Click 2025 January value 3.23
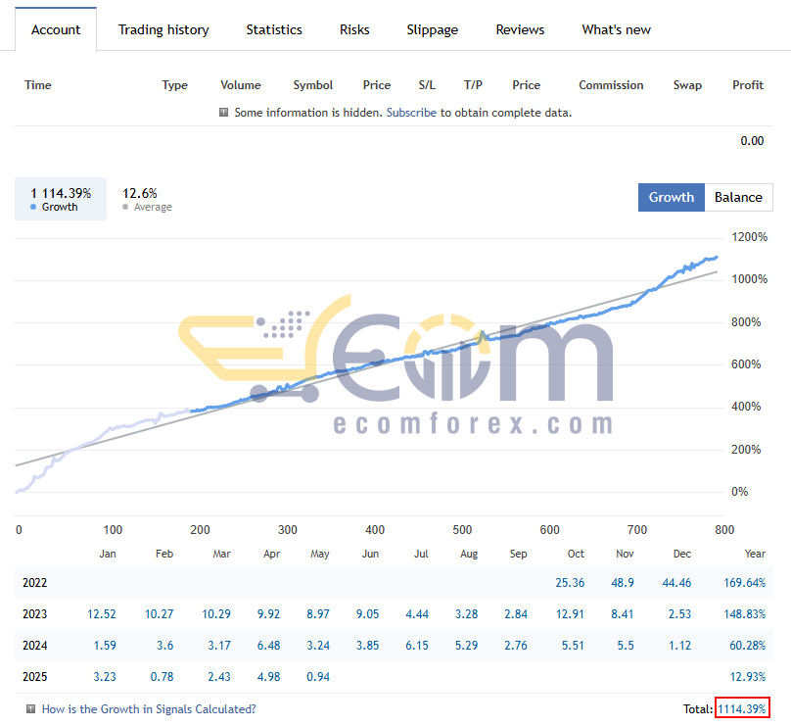791x727 pixels. click(105, 676)
